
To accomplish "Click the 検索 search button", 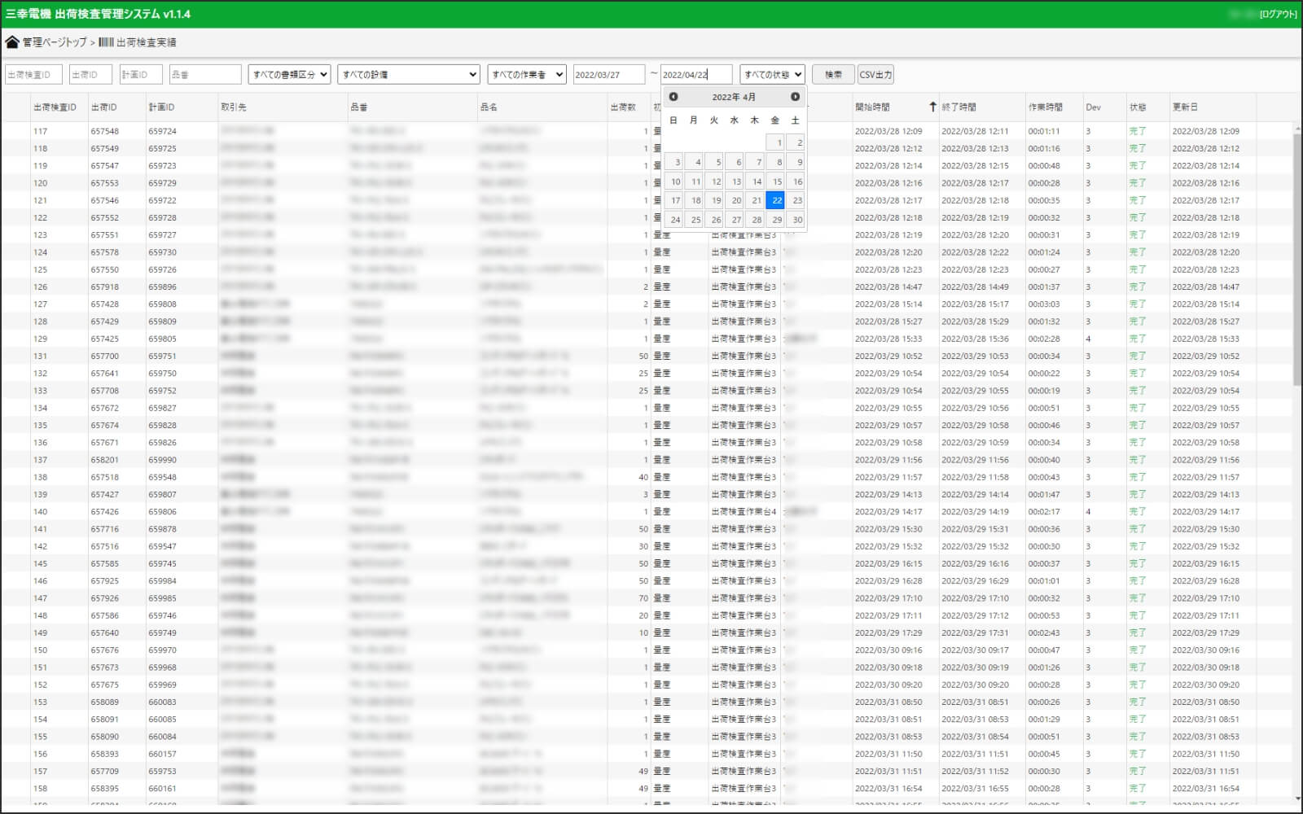I will [833, 74].
